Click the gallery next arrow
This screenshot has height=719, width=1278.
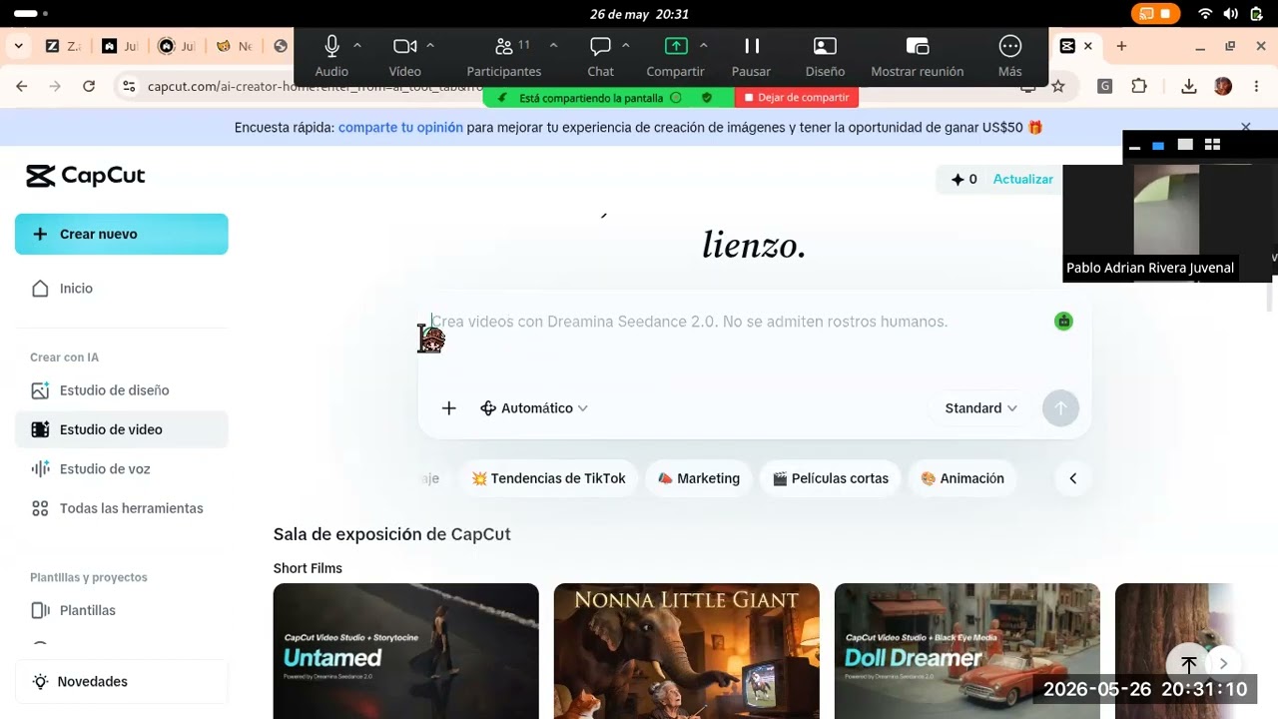pos(1223,664)
